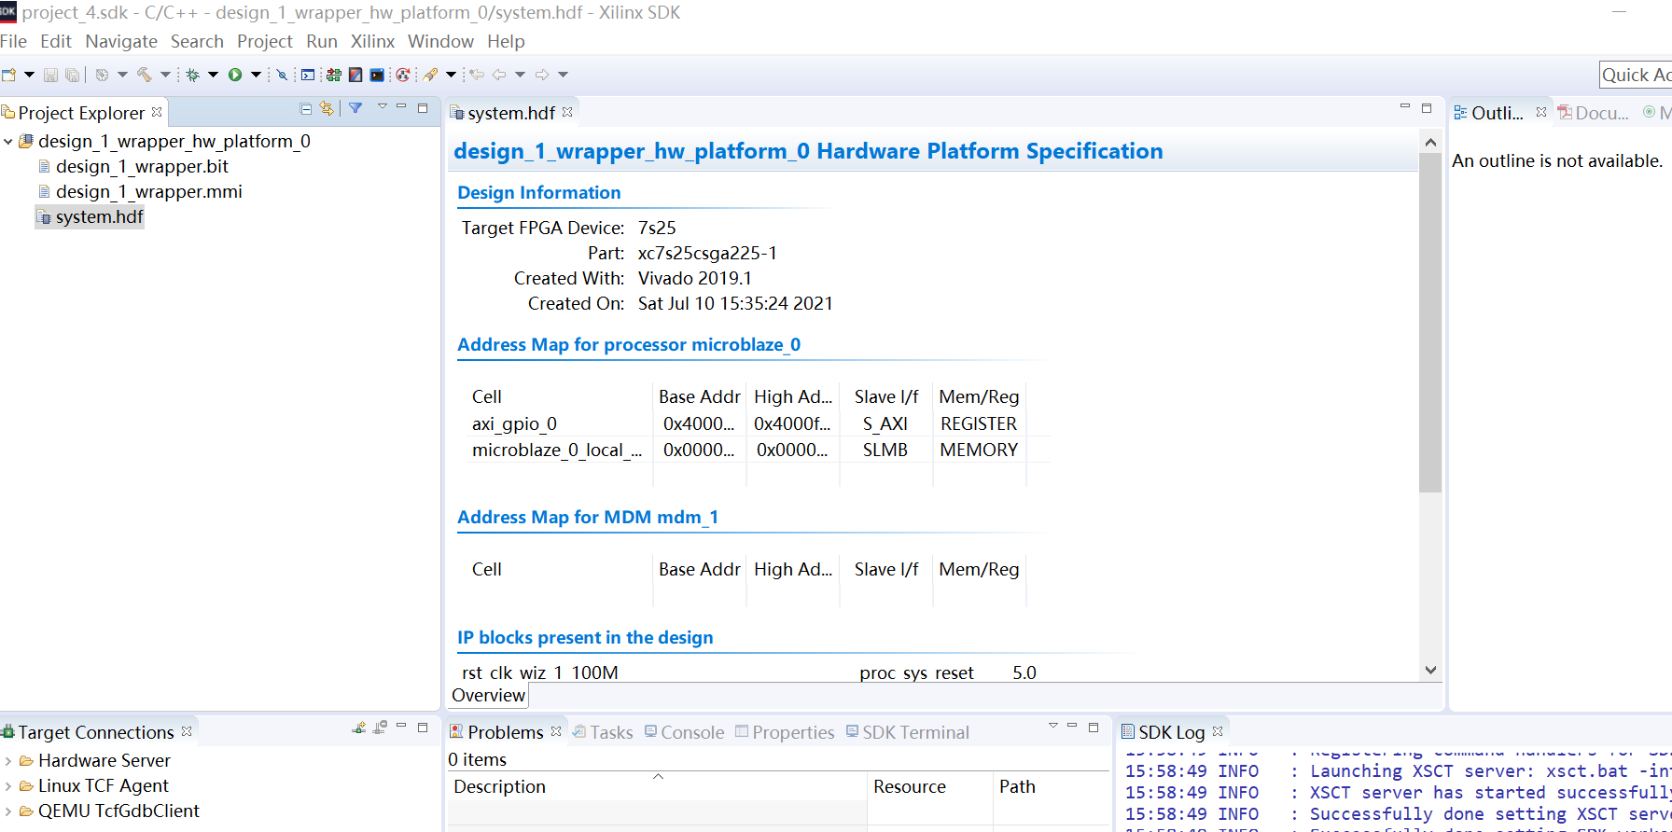Open the Window menu

(440, 41)
